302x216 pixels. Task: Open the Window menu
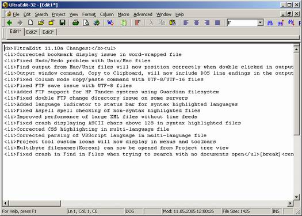[x=164, y=14]
